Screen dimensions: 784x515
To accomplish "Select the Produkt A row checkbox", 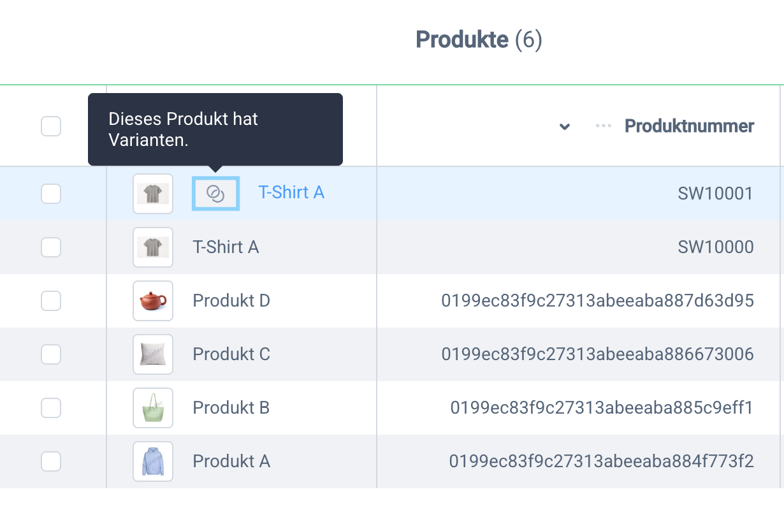I will (x=51, y=461).
